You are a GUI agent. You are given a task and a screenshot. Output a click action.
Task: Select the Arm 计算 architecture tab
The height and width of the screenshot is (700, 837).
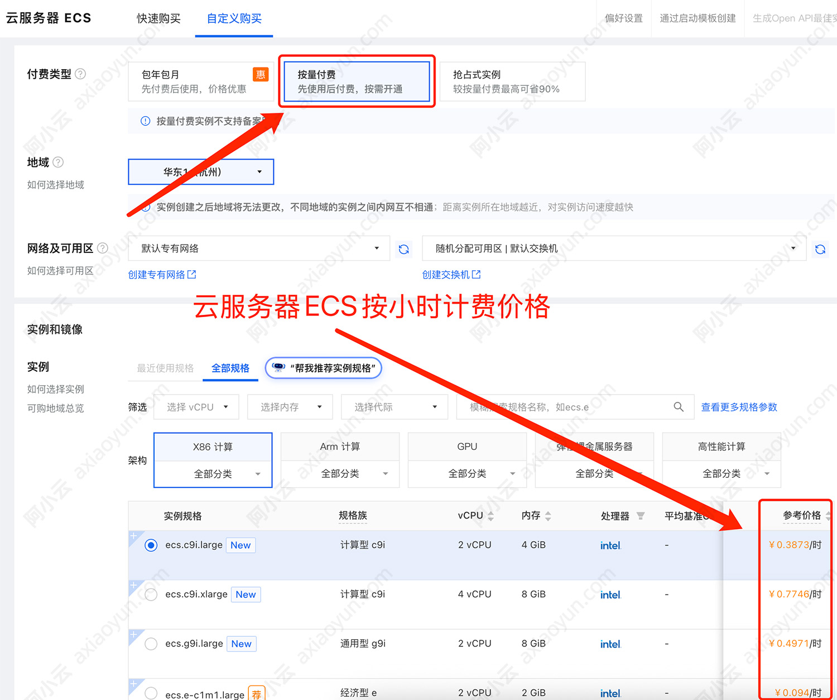340,447
